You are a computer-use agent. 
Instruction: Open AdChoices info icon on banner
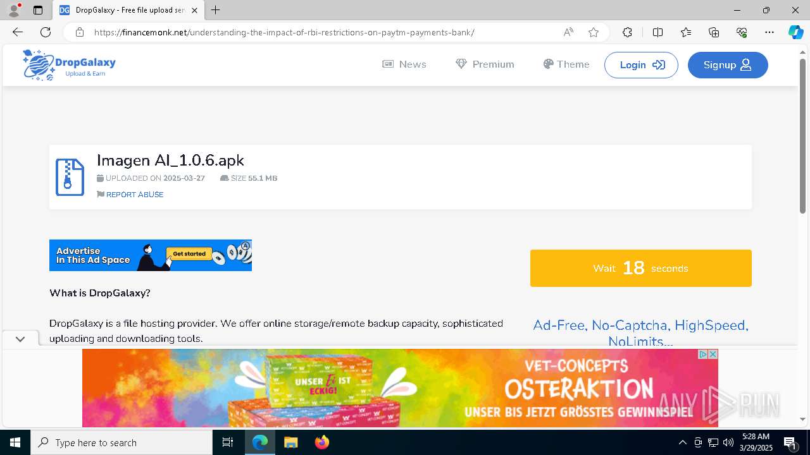702,354
